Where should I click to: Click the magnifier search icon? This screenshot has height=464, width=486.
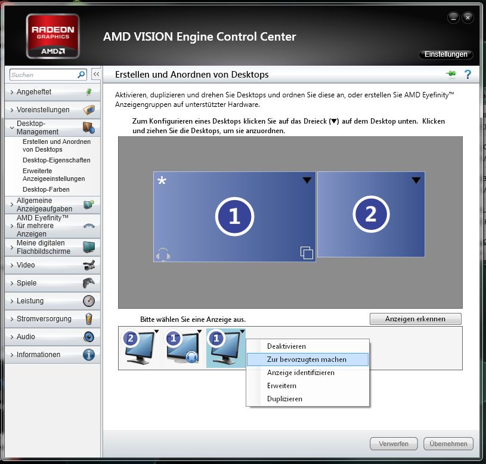[81, 75]
